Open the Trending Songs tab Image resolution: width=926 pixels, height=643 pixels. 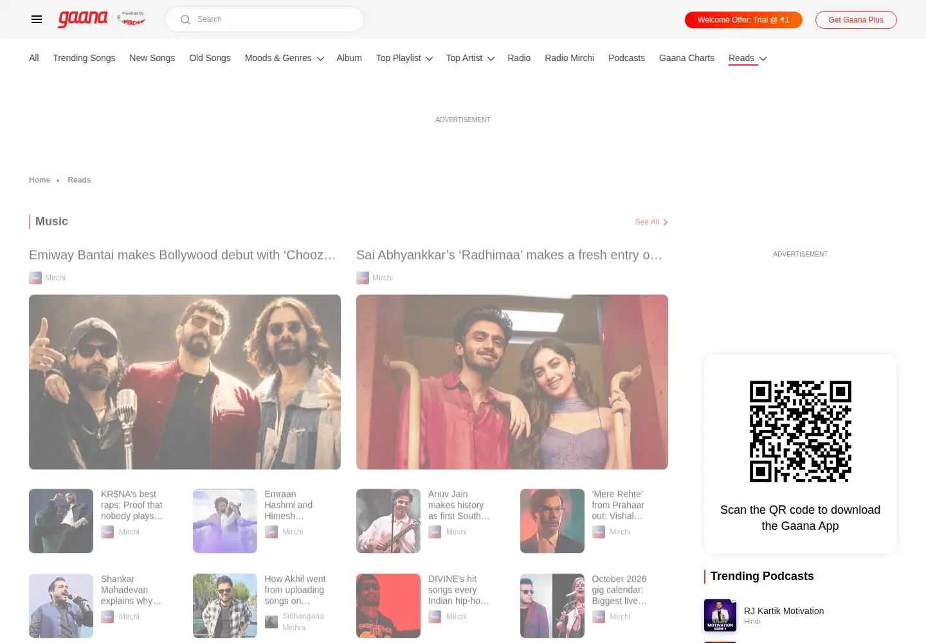pyautogui.click(x=84, y=58)
